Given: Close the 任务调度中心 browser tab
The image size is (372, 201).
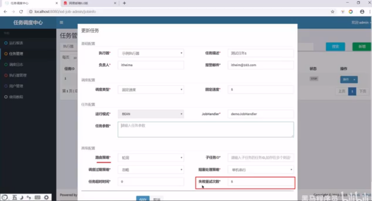Looking at the screenshot, I should coord(57,3).
